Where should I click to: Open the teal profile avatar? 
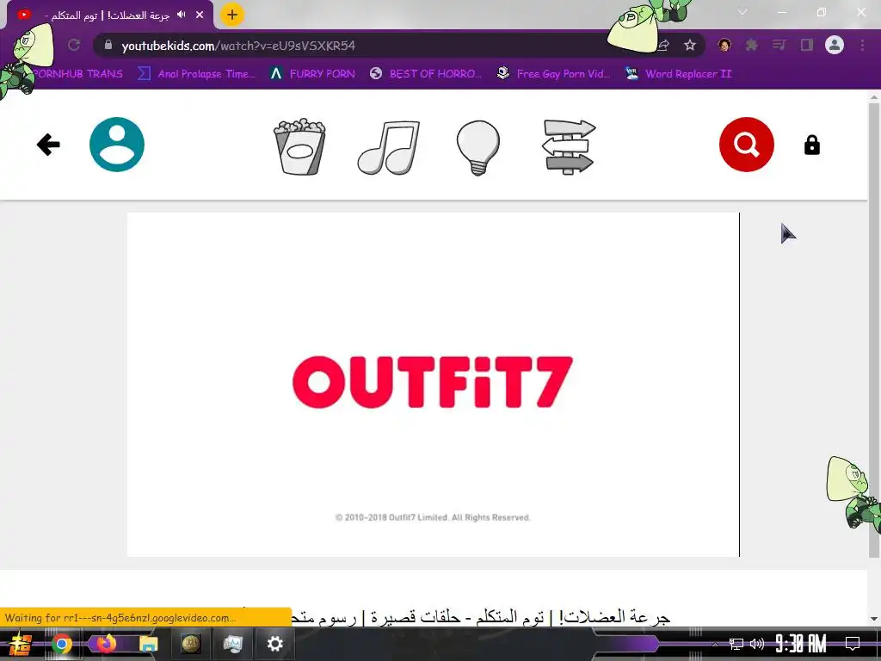click(x=117, y=145)
